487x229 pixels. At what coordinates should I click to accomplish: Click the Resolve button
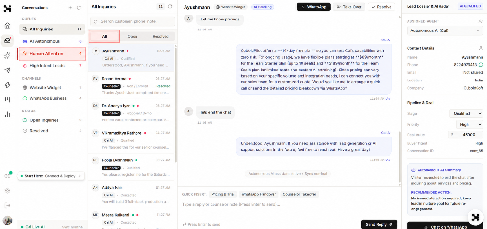[x=381, y=7]
